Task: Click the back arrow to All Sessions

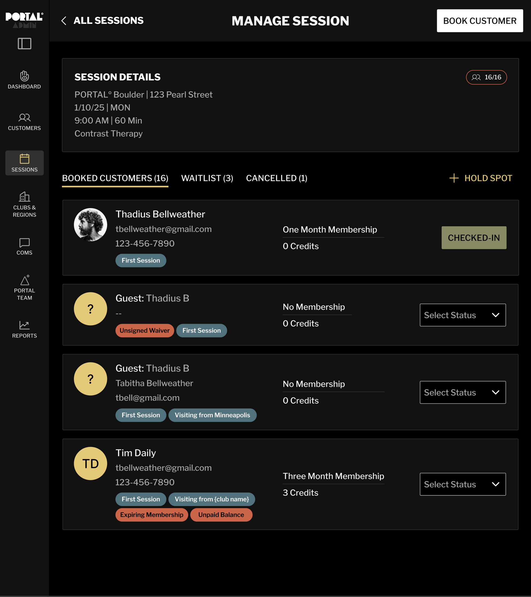Action: click(x=64, y=21)
